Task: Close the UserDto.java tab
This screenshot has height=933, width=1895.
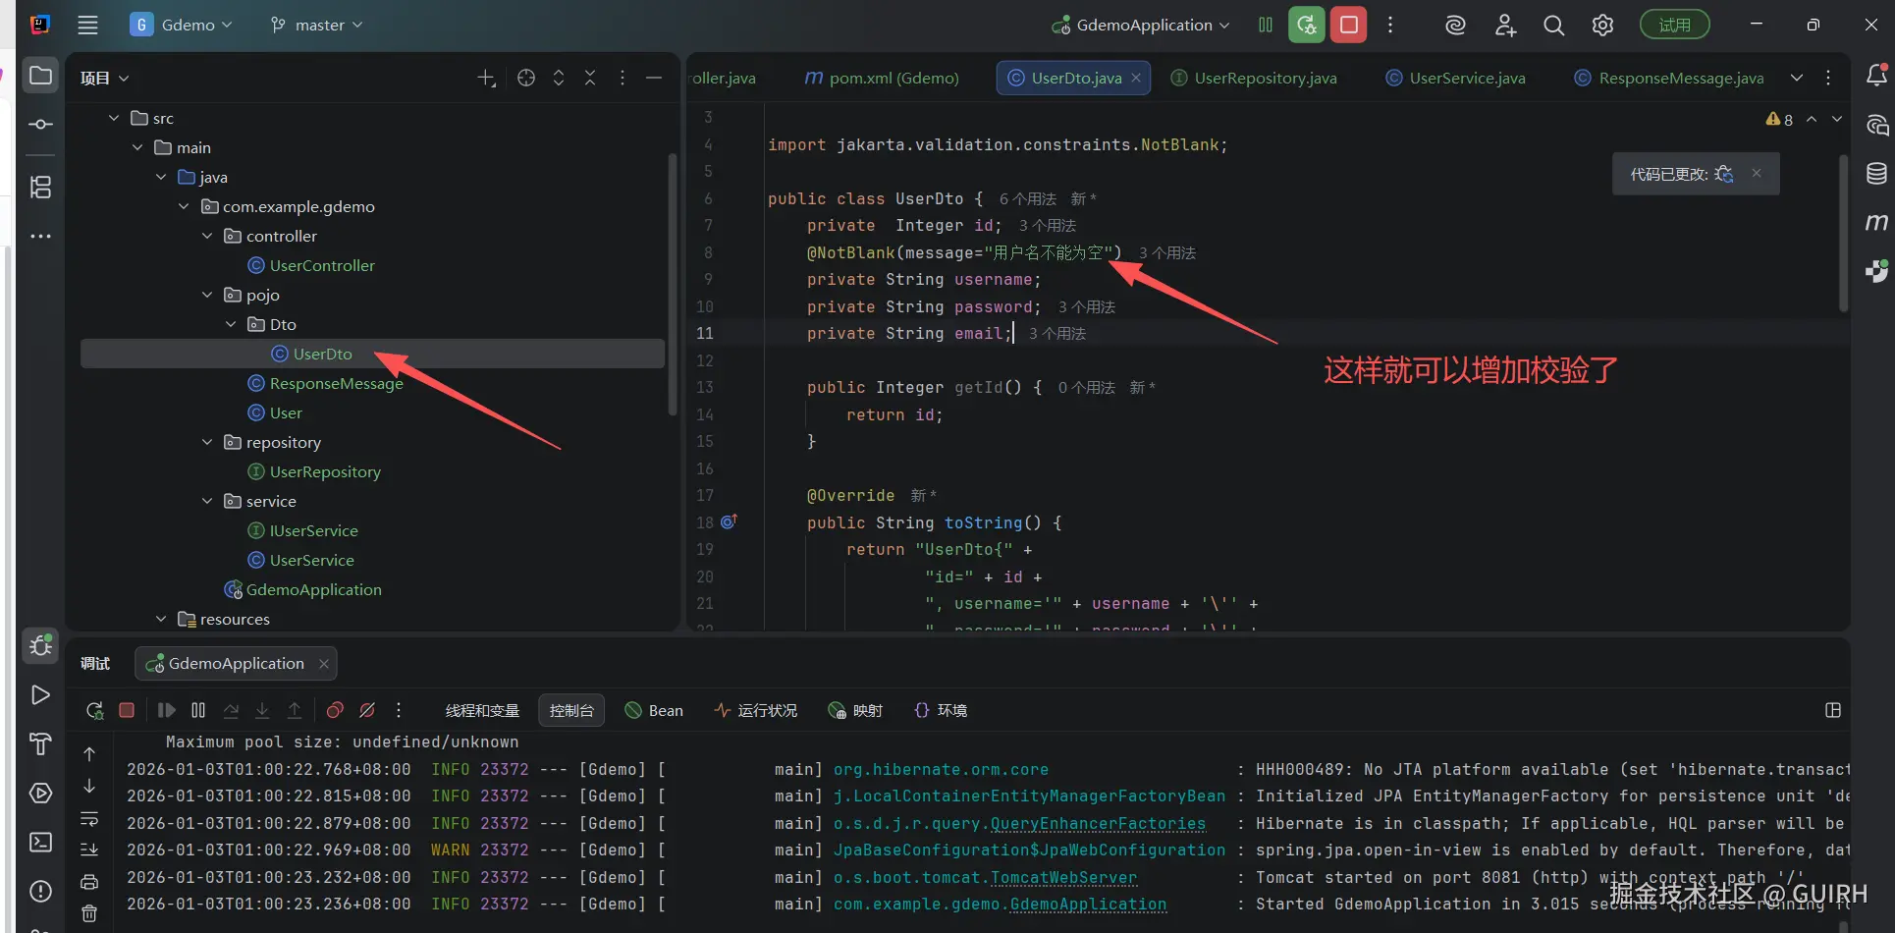Action: [1136, 78]
